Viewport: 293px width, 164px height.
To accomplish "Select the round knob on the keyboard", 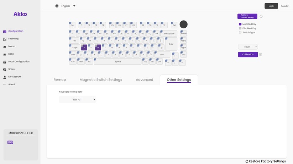I will (x=183, y=24).
